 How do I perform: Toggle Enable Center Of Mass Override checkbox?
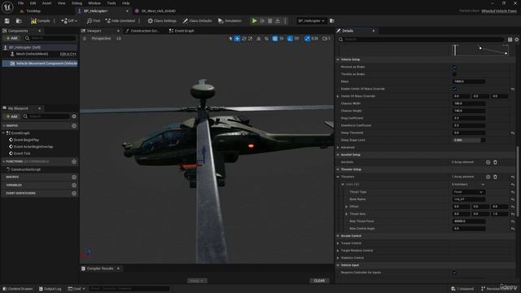pos(454,89)
